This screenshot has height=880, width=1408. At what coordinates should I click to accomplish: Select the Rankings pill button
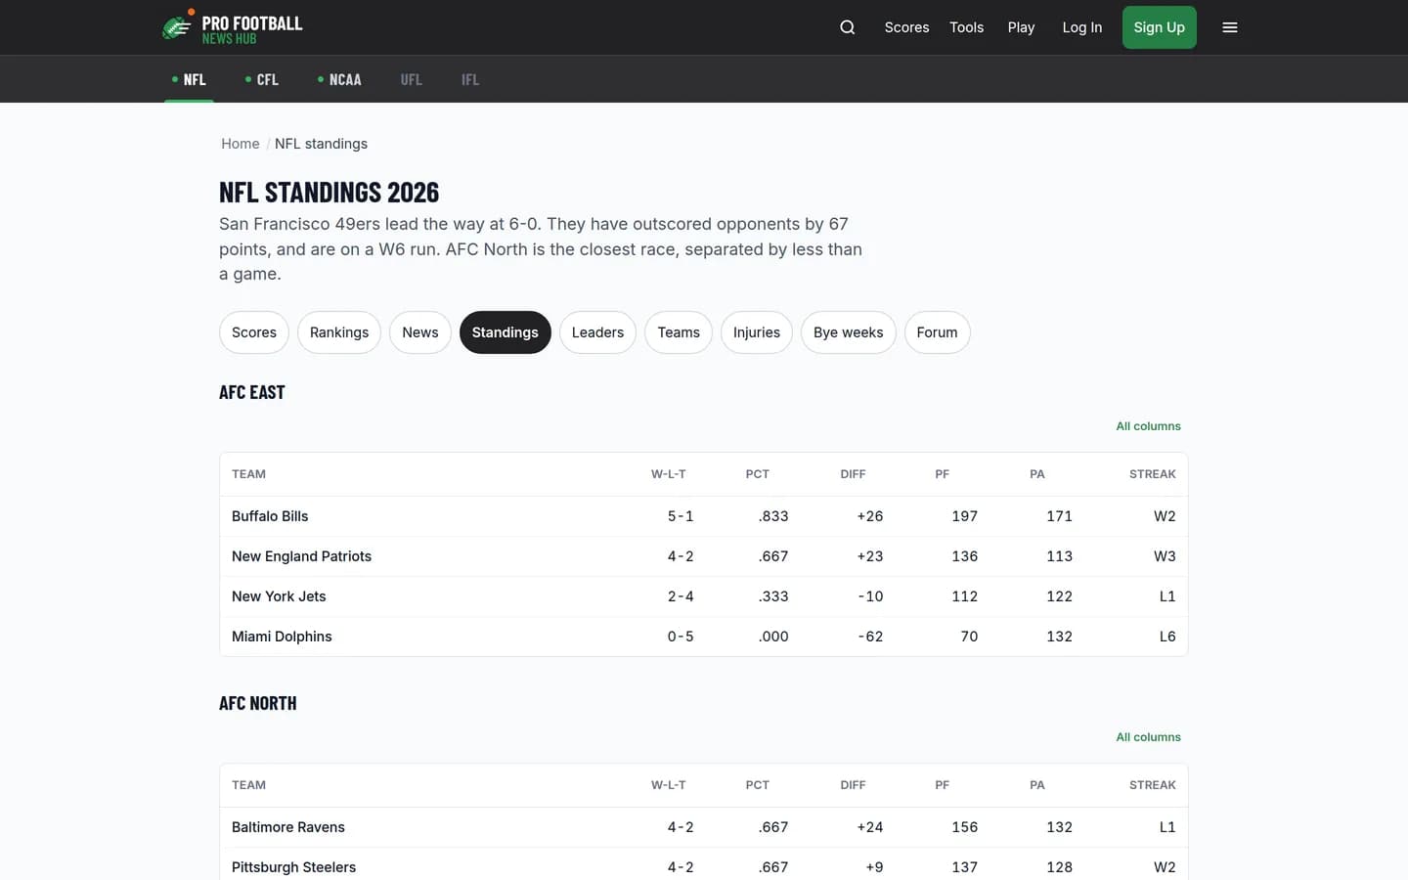[339, 332]
